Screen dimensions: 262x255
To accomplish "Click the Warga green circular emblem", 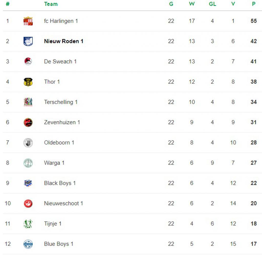I will click(x=28, y=163).
